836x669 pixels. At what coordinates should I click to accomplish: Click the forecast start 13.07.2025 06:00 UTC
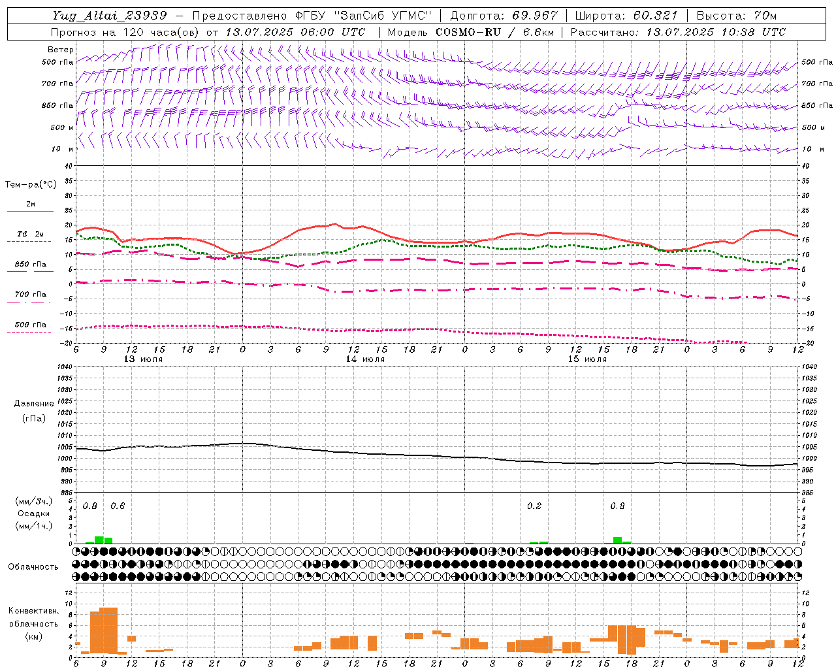tap(295, 32)
